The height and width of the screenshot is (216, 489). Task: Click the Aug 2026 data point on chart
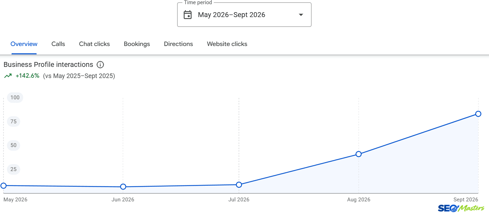[359, 154]
